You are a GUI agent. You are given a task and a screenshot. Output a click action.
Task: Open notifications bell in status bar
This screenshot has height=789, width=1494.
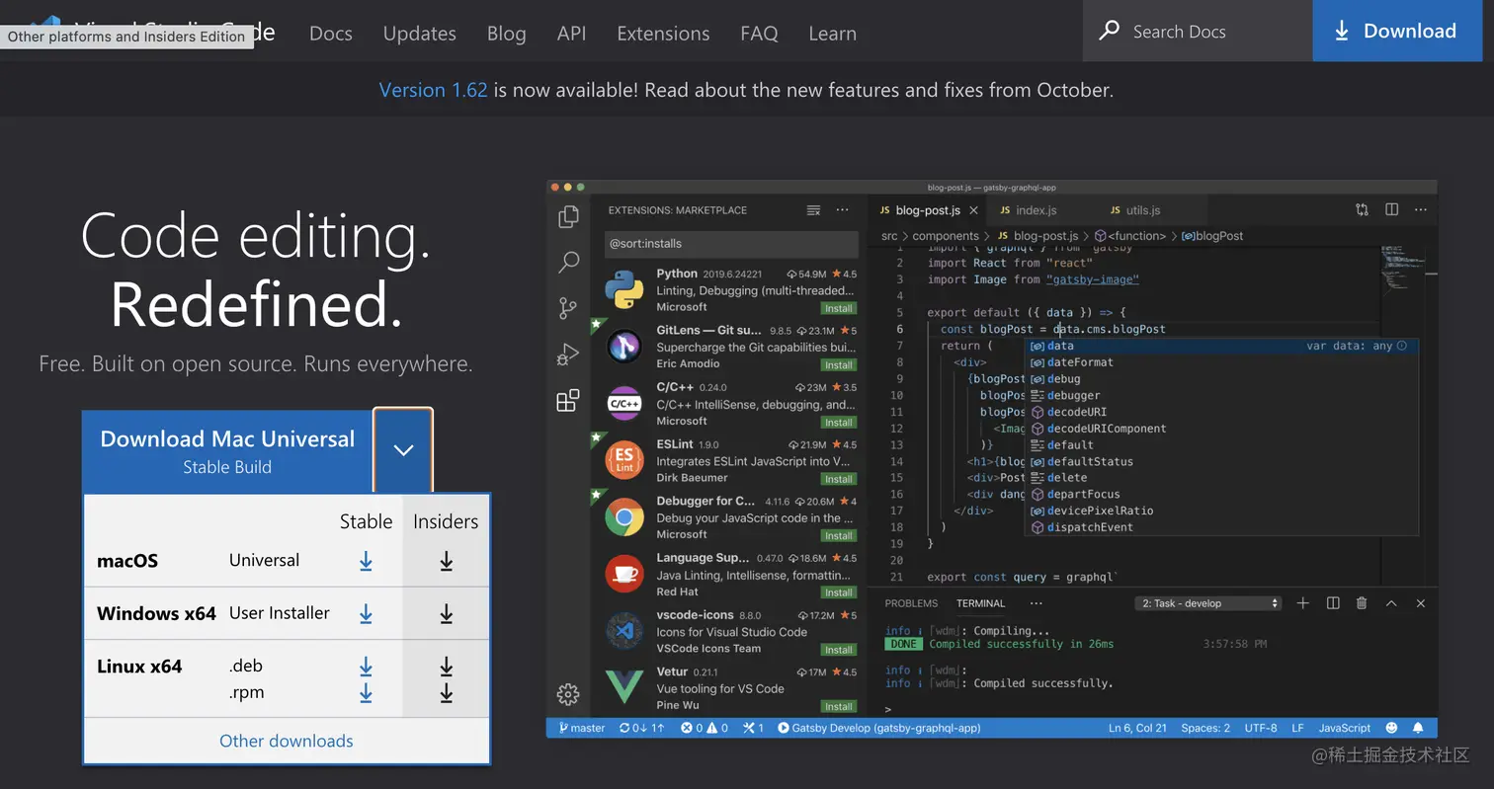[1418, 728]
